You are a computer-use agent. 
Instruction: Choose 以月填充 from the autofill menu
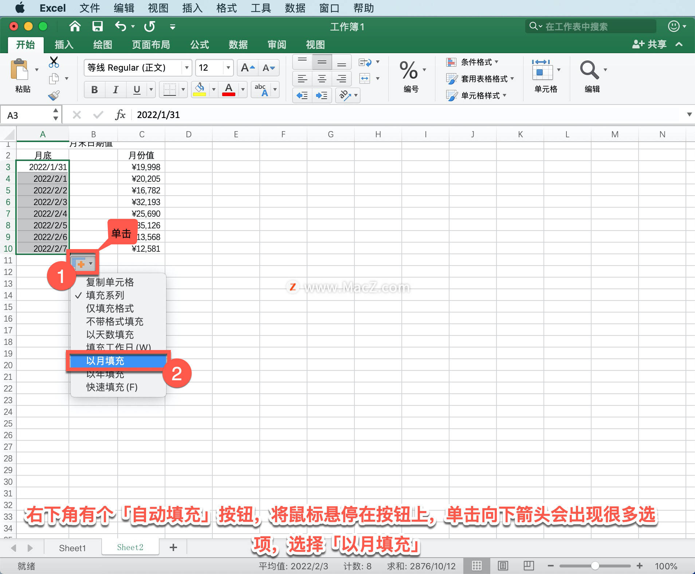pyautogui.click(x=105, y=361)
